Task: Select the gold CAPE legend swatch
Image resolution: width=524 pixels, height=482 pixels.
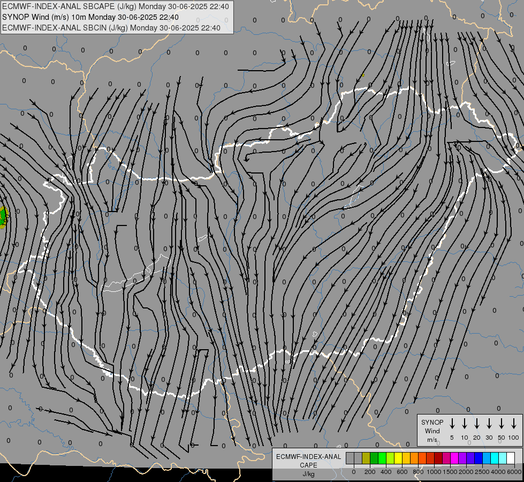Action: (x=406, y=458)
